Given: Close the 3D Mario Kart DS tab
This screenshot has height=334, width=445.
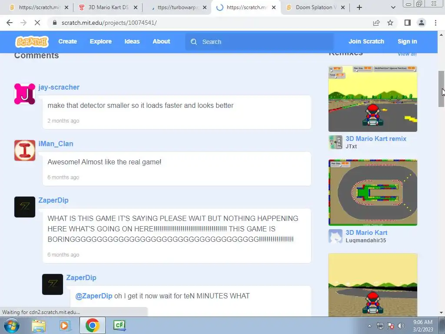Looking at the screenshot, I should pyautogui.click(x=136, y=7).
